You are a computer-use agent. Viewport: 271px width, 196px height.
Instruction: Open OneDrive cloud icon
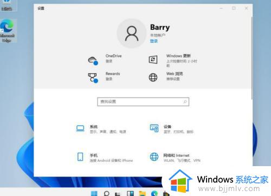click(93, 60)
